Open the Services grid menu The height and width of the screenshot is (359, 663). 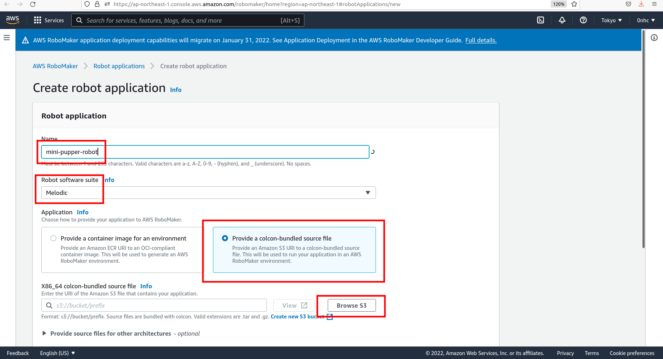click(x=49, y=20)
